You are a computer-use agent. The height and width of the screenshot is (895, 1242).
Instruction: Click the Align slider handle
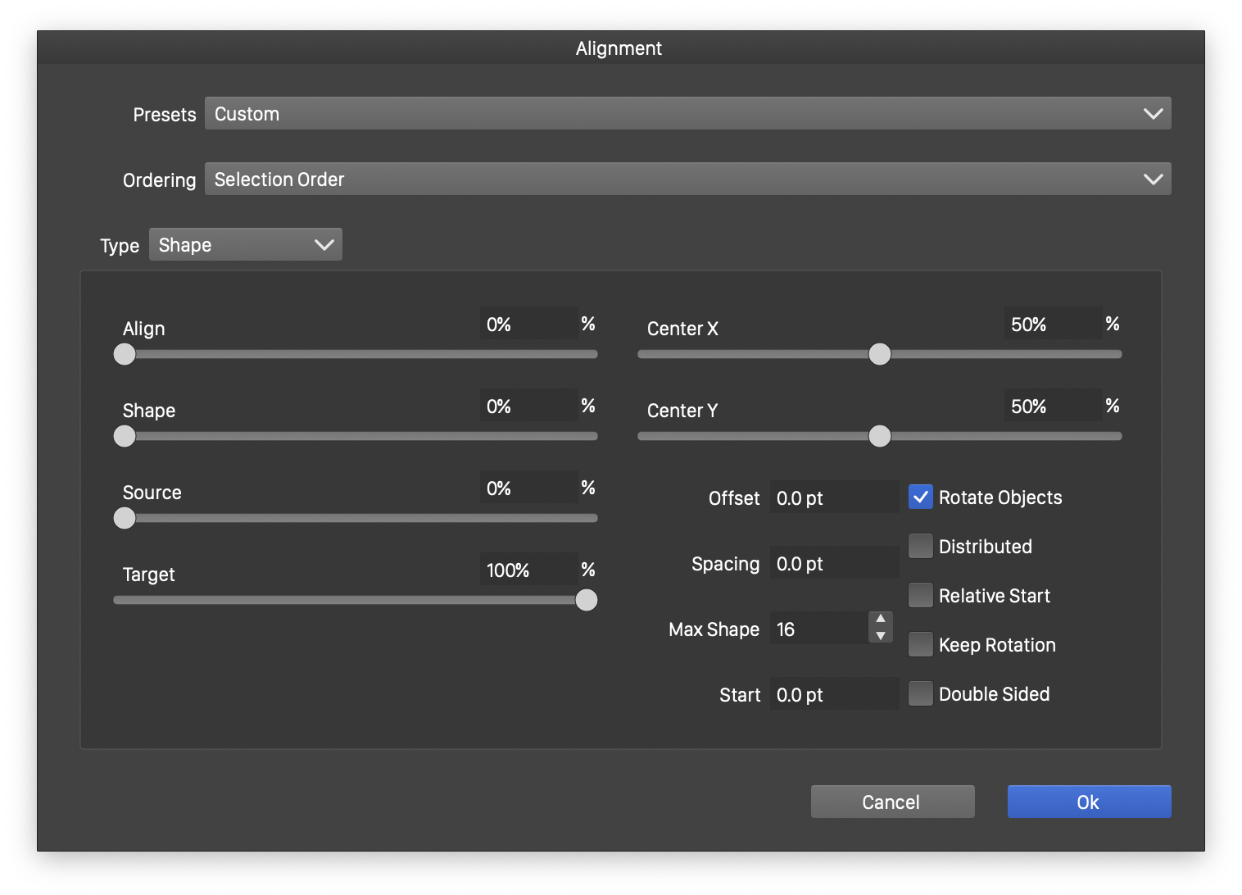(125, 354)
